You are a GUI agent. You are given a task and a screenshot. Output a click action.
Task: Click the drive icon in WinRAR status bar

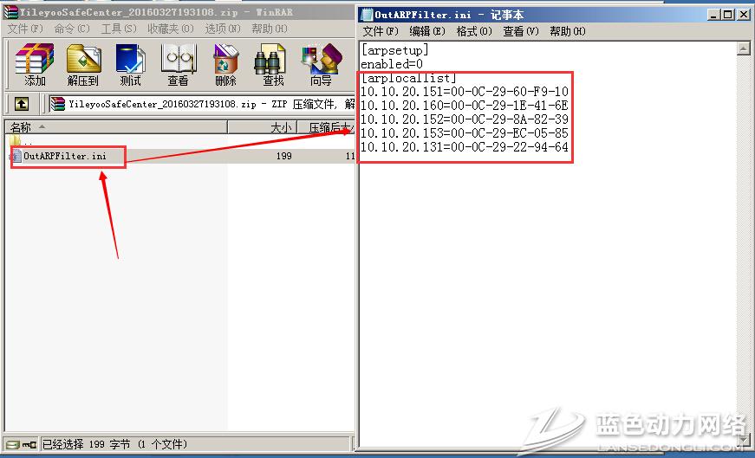[12, 444]
